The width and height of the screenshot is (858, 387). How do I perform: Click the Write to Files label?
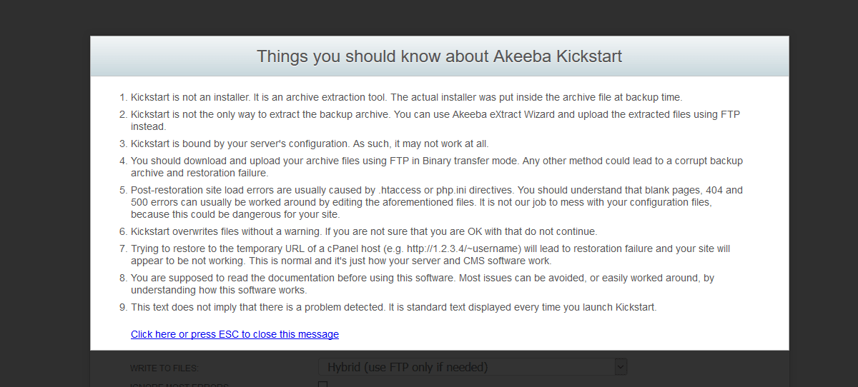(x=164, y=368)
